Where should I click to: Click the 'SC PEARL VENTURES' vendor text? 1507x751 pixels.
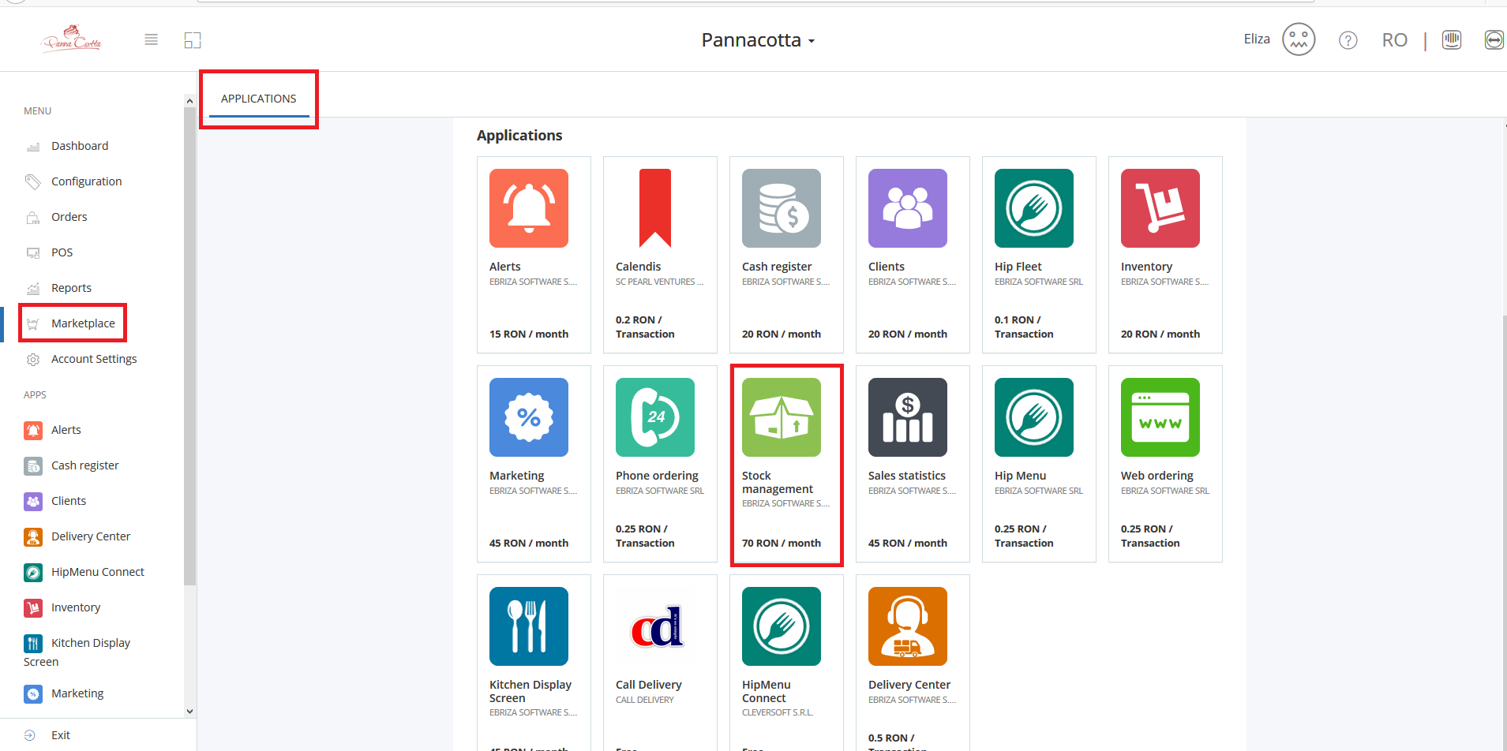click(x=659, y=282)
